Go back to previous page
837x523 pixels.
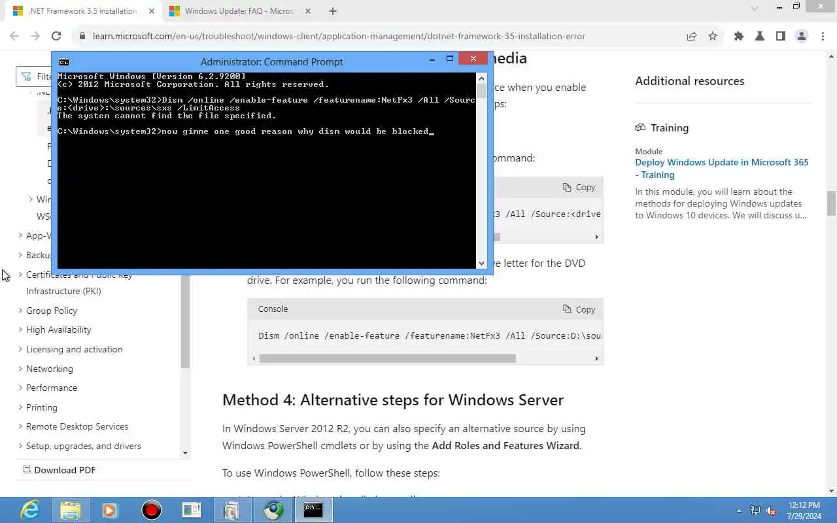[14, 36]
